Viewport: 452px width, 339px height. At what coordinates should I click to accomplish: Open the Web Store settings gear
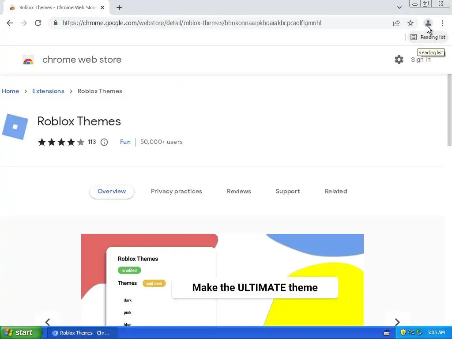click(399, 60)
